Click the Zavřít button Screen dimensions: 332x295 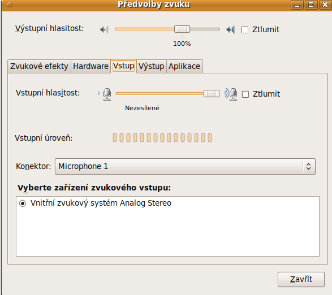301,279
